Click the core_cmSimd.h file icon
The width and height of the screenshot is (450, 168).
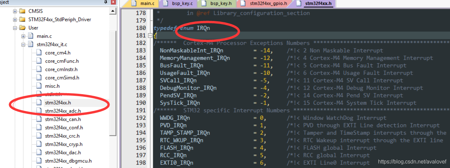point(39,78)
